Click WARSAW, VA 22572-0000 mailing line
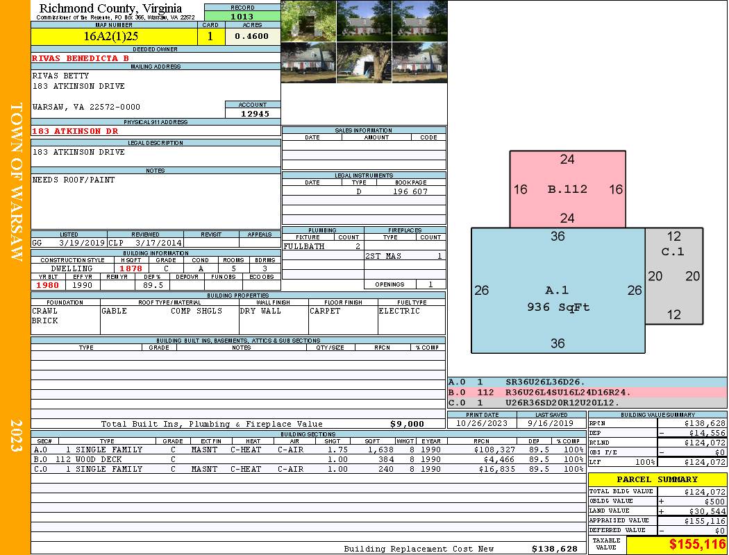Screen dimensions: 729x555 pos(86,107)
